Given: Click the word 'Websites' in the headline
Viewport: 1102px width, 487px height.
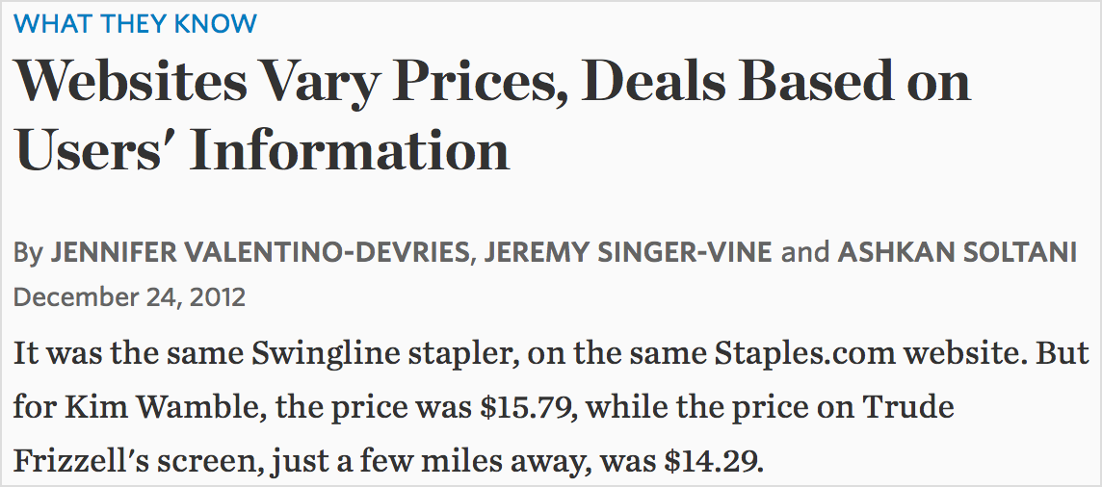Looking at the screenshot, I should point(131,83).
